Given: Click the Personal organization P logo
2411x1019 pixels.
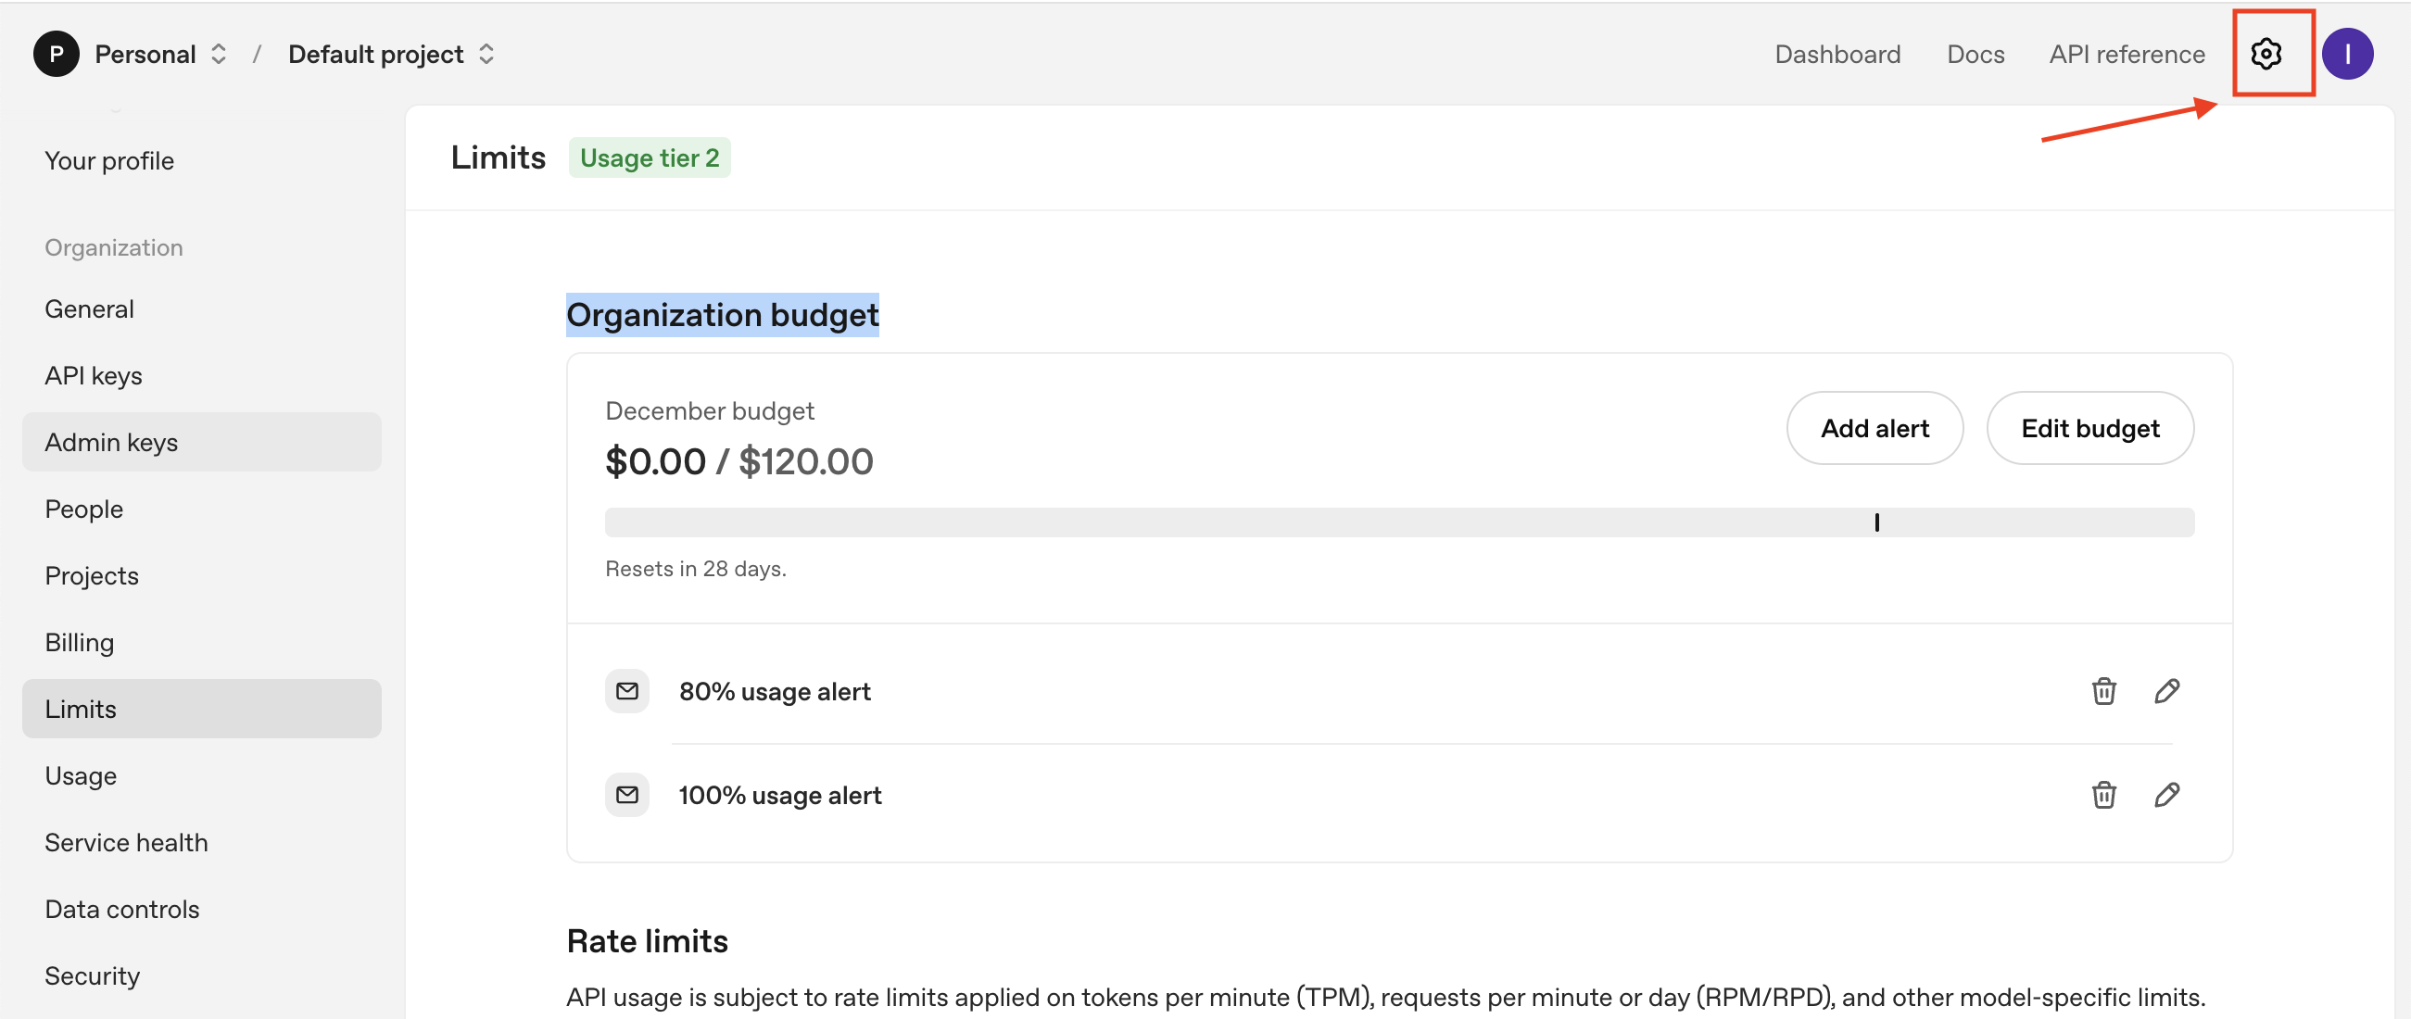Looking at the screenshot, I should point(57,55).
